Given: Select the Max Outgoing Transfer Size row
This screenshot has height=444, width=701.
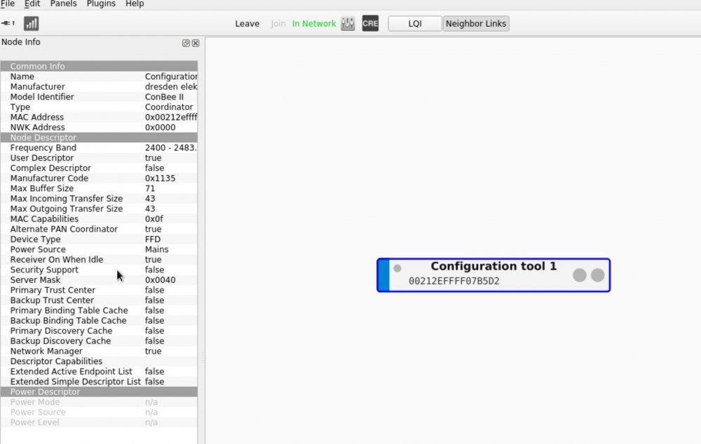Looking at the screenshot, I should click(99, 209).
